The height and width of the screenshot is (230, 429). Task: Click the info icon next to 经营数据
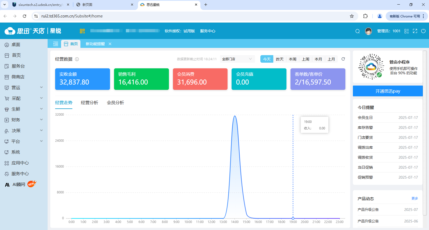[77, 59]
